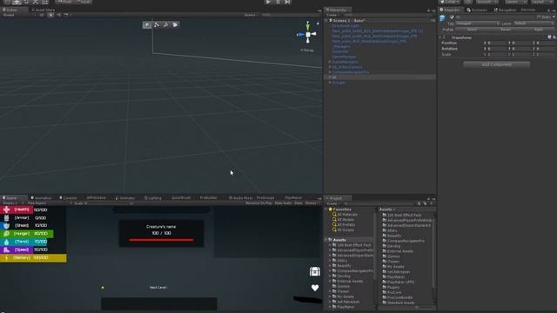
Task: Click the Shield icon in stats list
Action: 6,226
